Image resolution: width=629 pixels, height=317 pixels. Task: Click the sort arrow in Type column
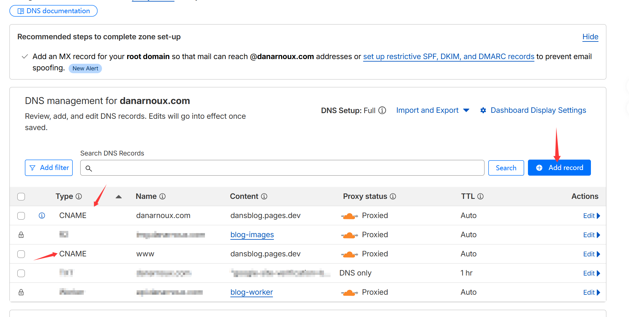coord(119,197)
